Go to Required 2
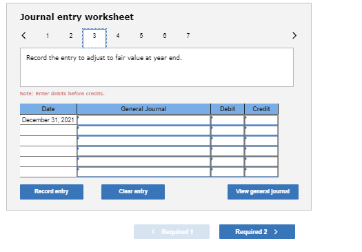Image resolution: width=362 pixels, height=252 pixels. point(257,231)
